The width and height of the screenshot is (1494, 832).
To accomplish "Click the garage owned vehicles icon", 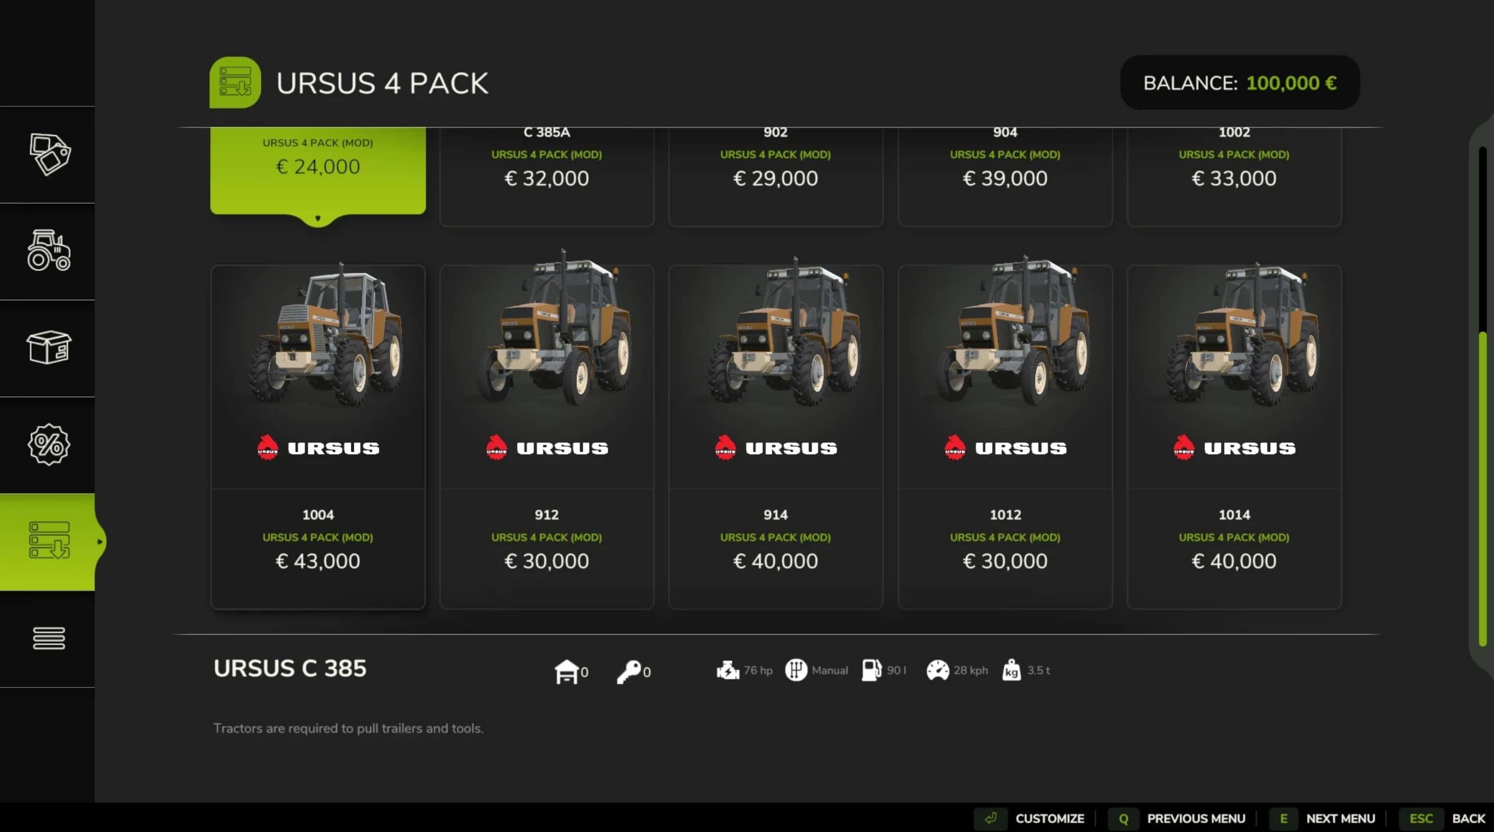I will coord(566,671).
